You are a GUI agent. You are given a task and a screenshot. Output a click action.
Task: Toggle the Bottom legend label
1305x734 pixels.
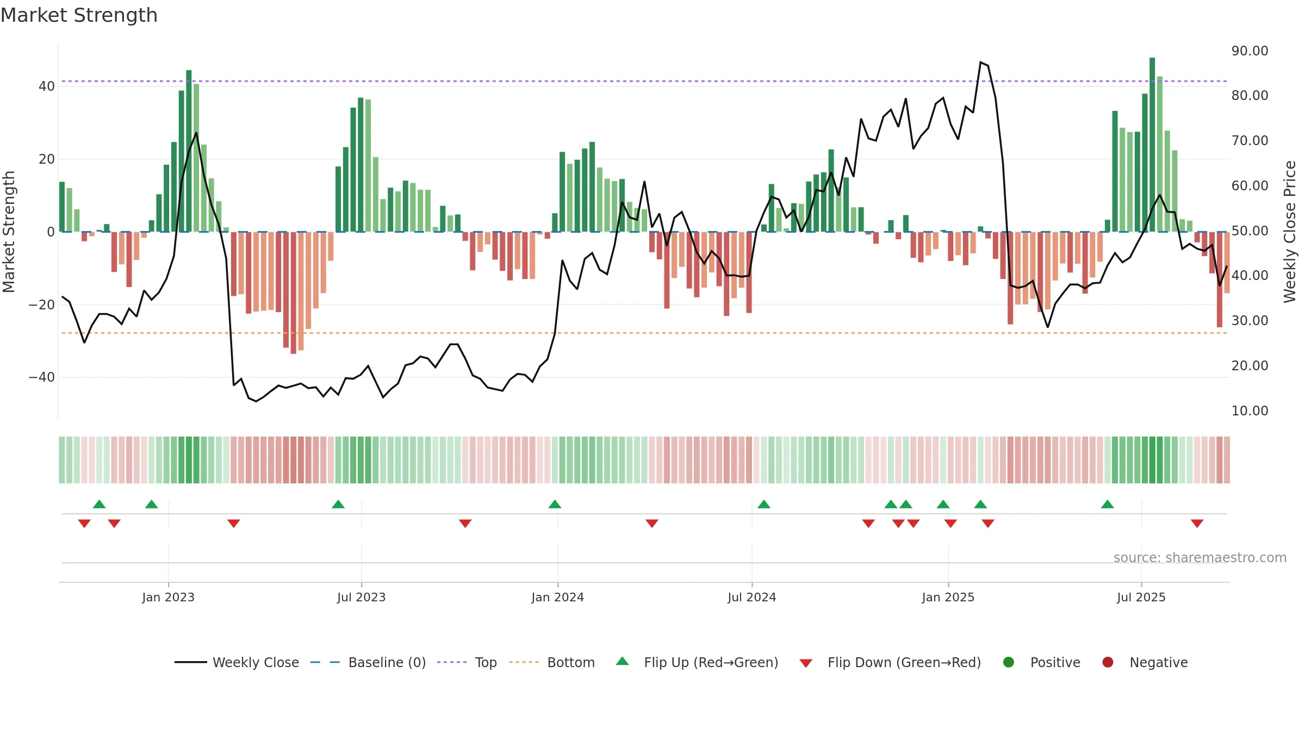pos(571,663)
